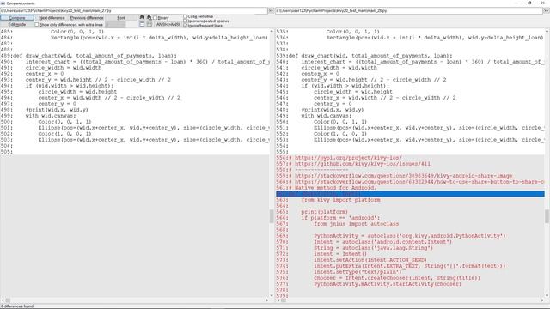Switch on Edit mode
Image resolution: width=550 pixels, height=309 pixels.
pyautogui.click(x=17, y=25)
